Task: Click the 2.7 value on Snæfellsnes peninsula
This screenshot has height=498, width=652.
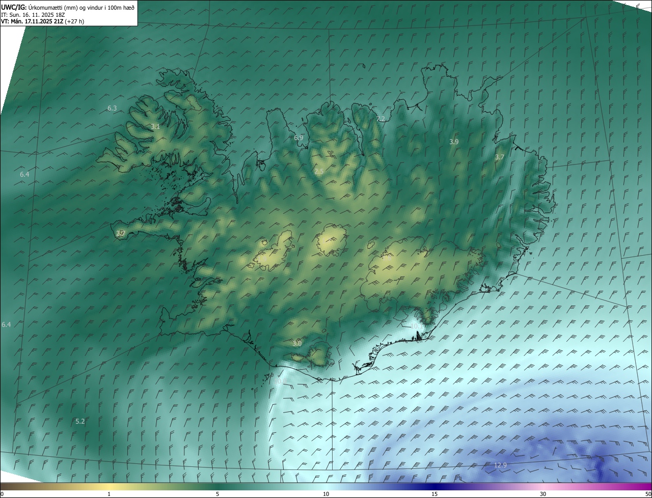Action: click(121, 233)
